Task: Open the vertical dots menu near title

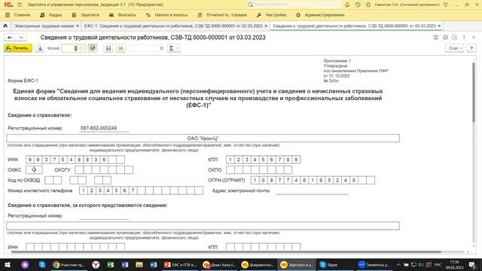Action: click(464, 38)
